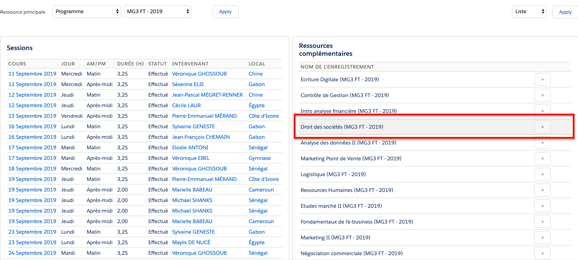Click arrow button for Analyse des données II
Image resolution: width=578 pixels, height=260 pixels.
(542, 143)
